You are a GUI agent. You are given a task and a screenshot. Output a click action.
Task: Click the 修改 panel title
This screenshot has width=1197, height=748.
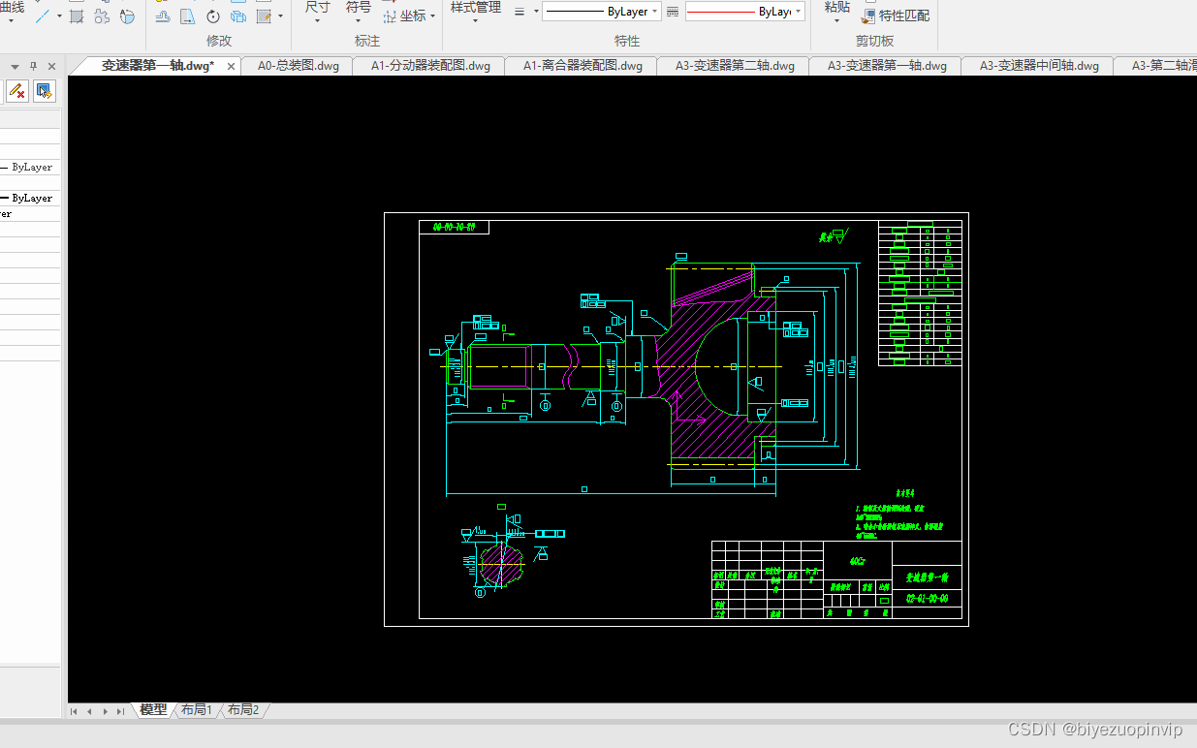coord(219,41)
